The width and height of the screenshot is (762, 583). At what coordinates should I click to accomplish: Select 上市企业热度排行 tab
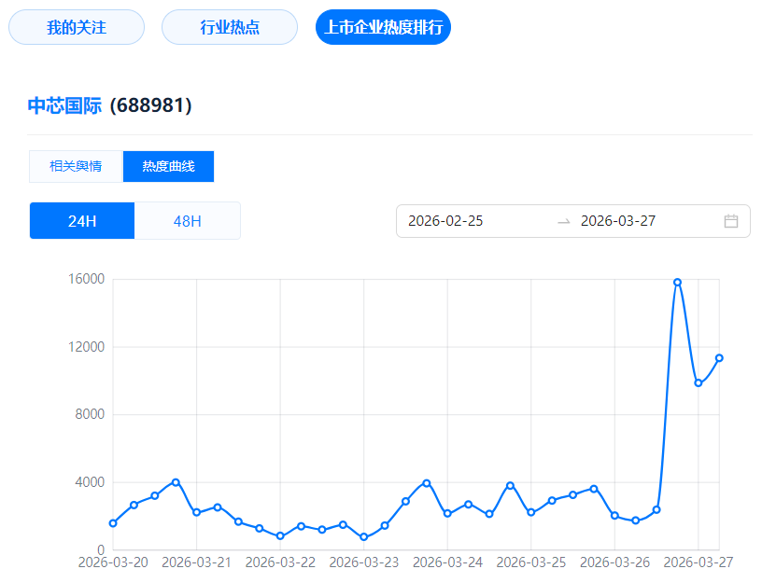pyautogui.click(x=384, y=27)
